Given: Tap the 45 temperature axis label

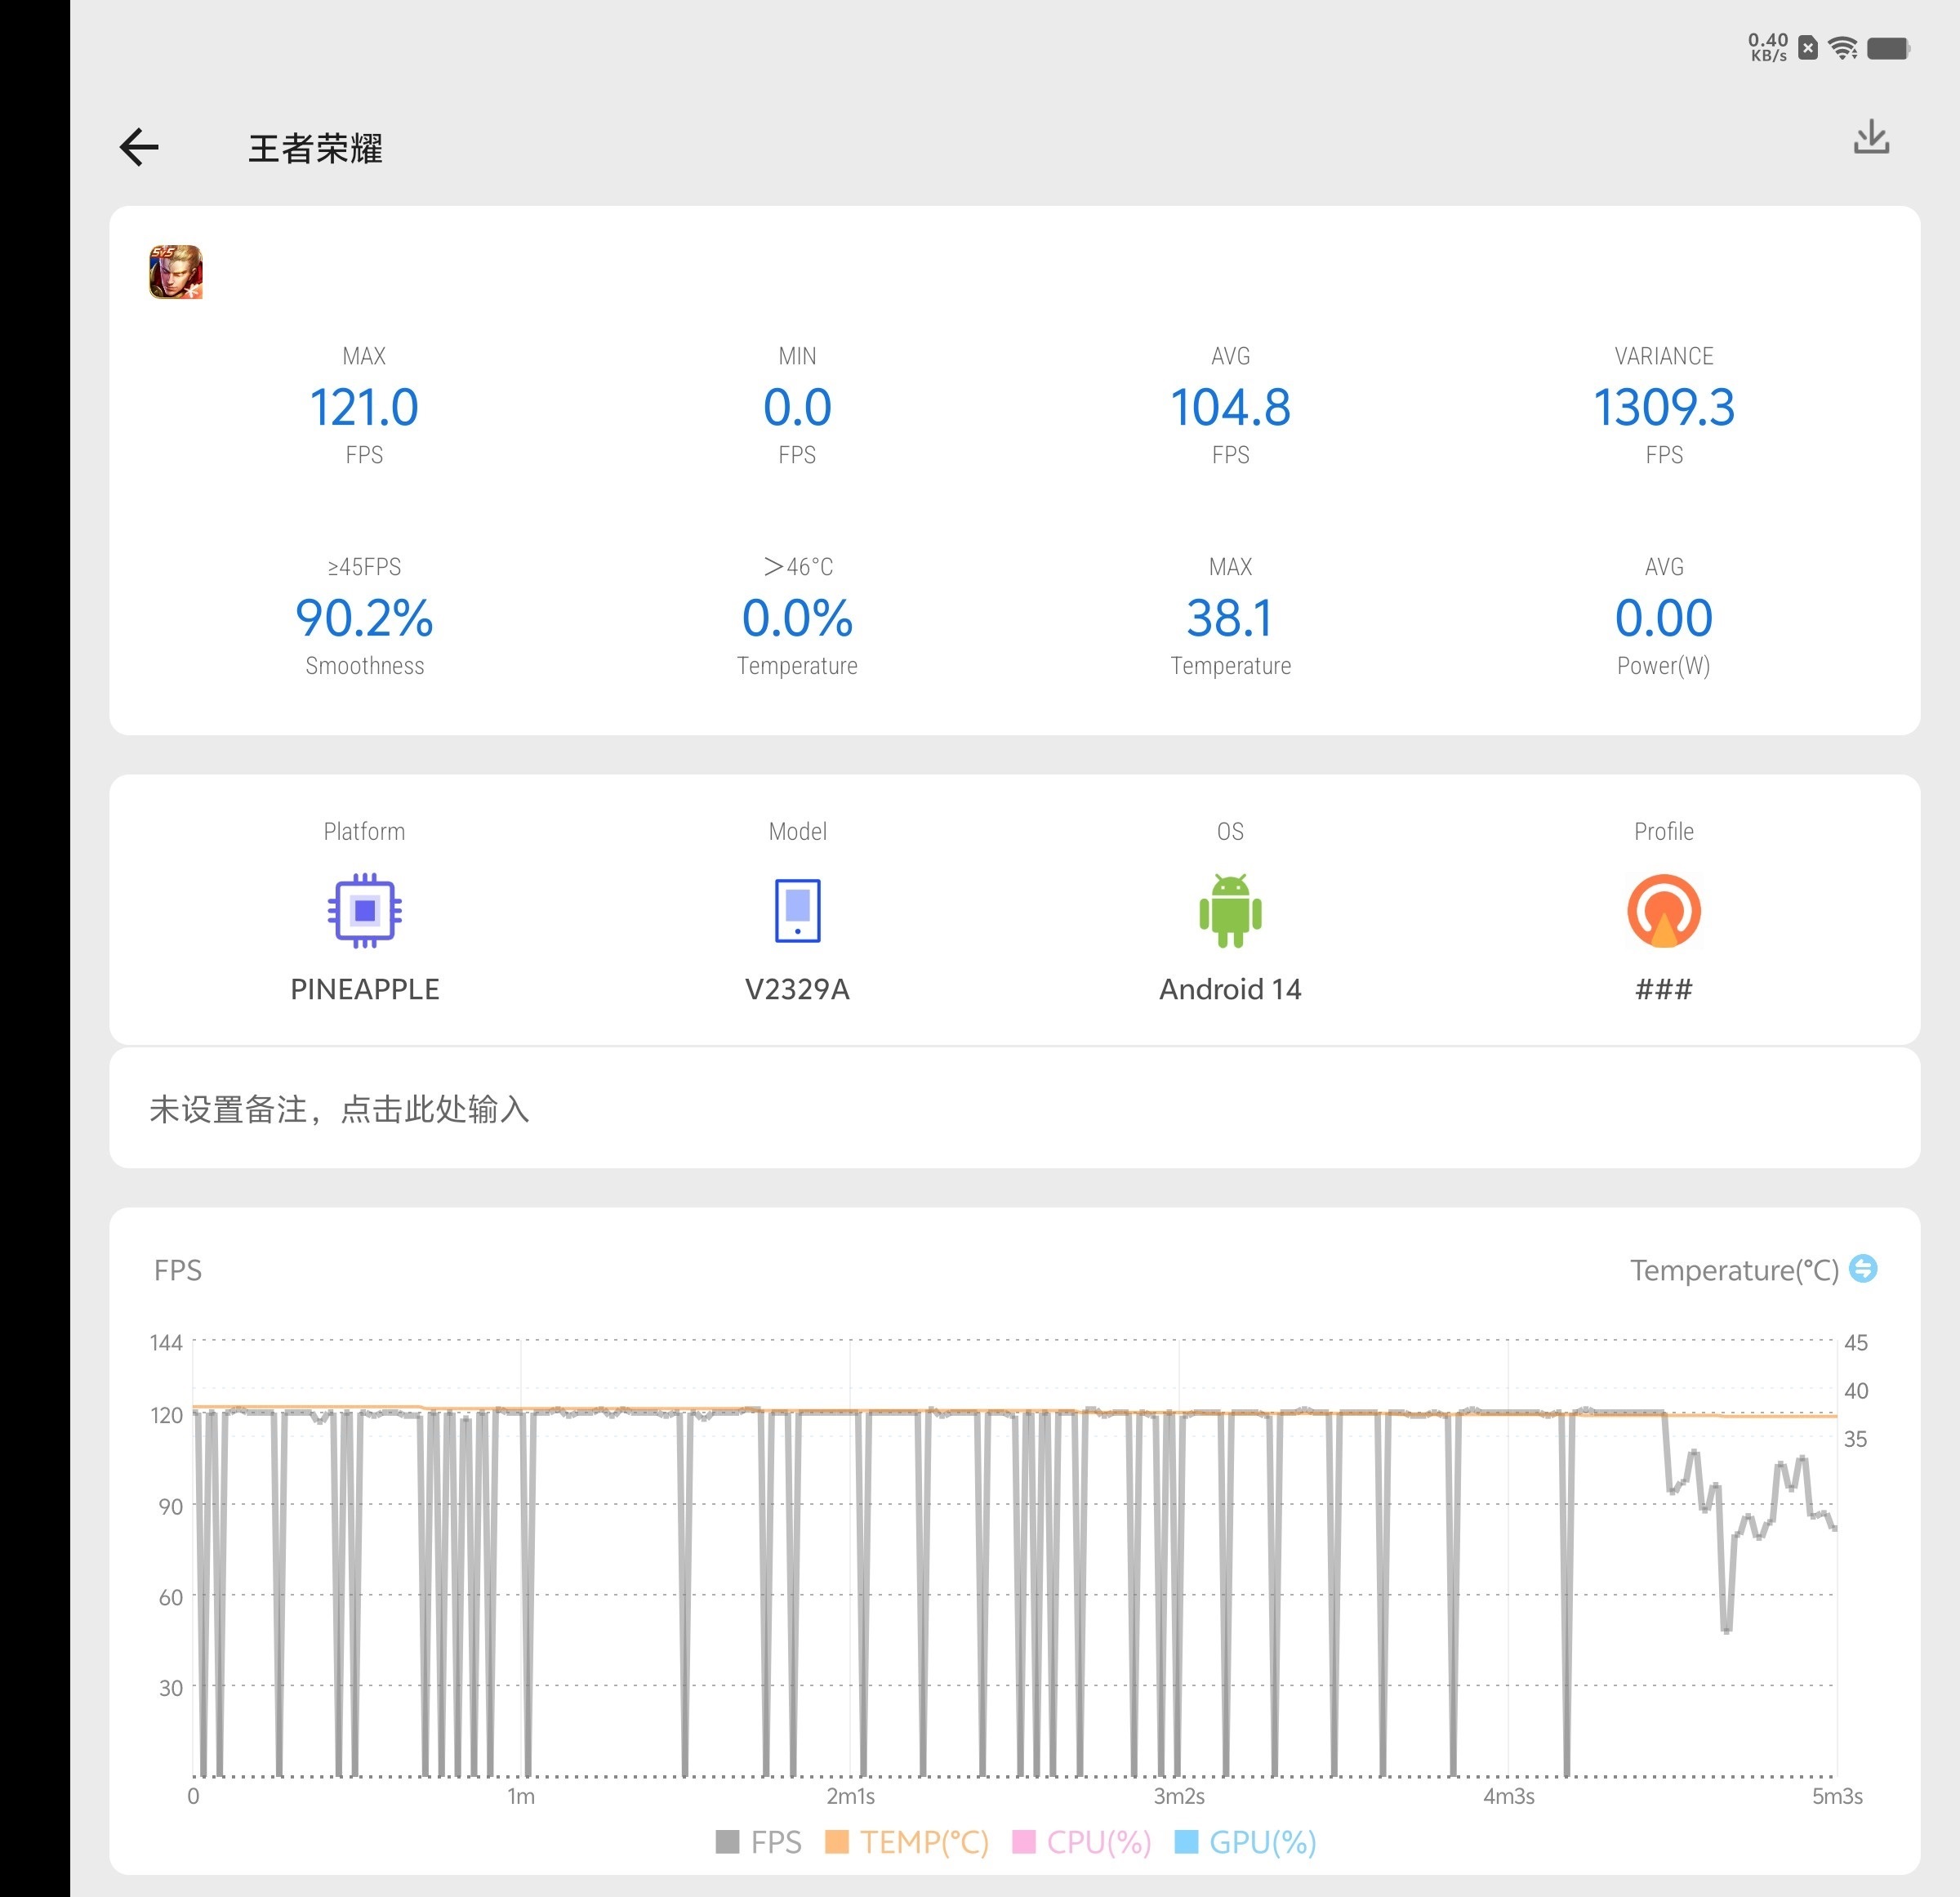Looking at the screenshot, I should [x=1856, y=1341].
